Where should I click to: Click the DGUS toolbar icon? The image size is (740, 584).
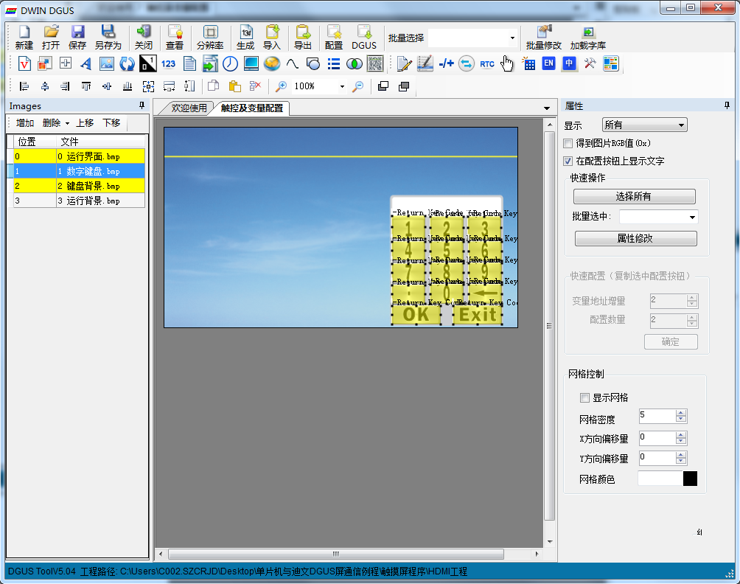pos(364,38)
